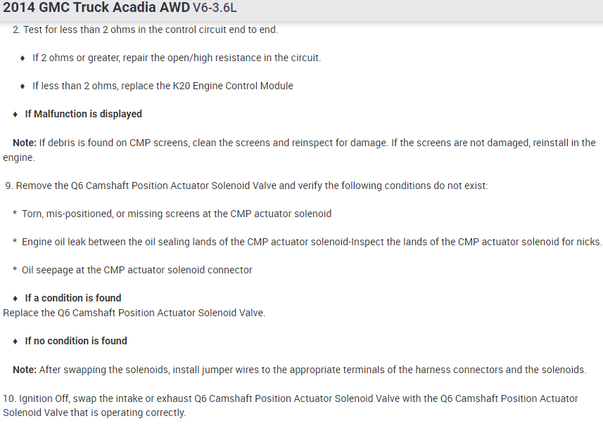603x435 pixels.
Task: Click the 'If 2 ohms or greater' bullet
Action: [176, 58]
